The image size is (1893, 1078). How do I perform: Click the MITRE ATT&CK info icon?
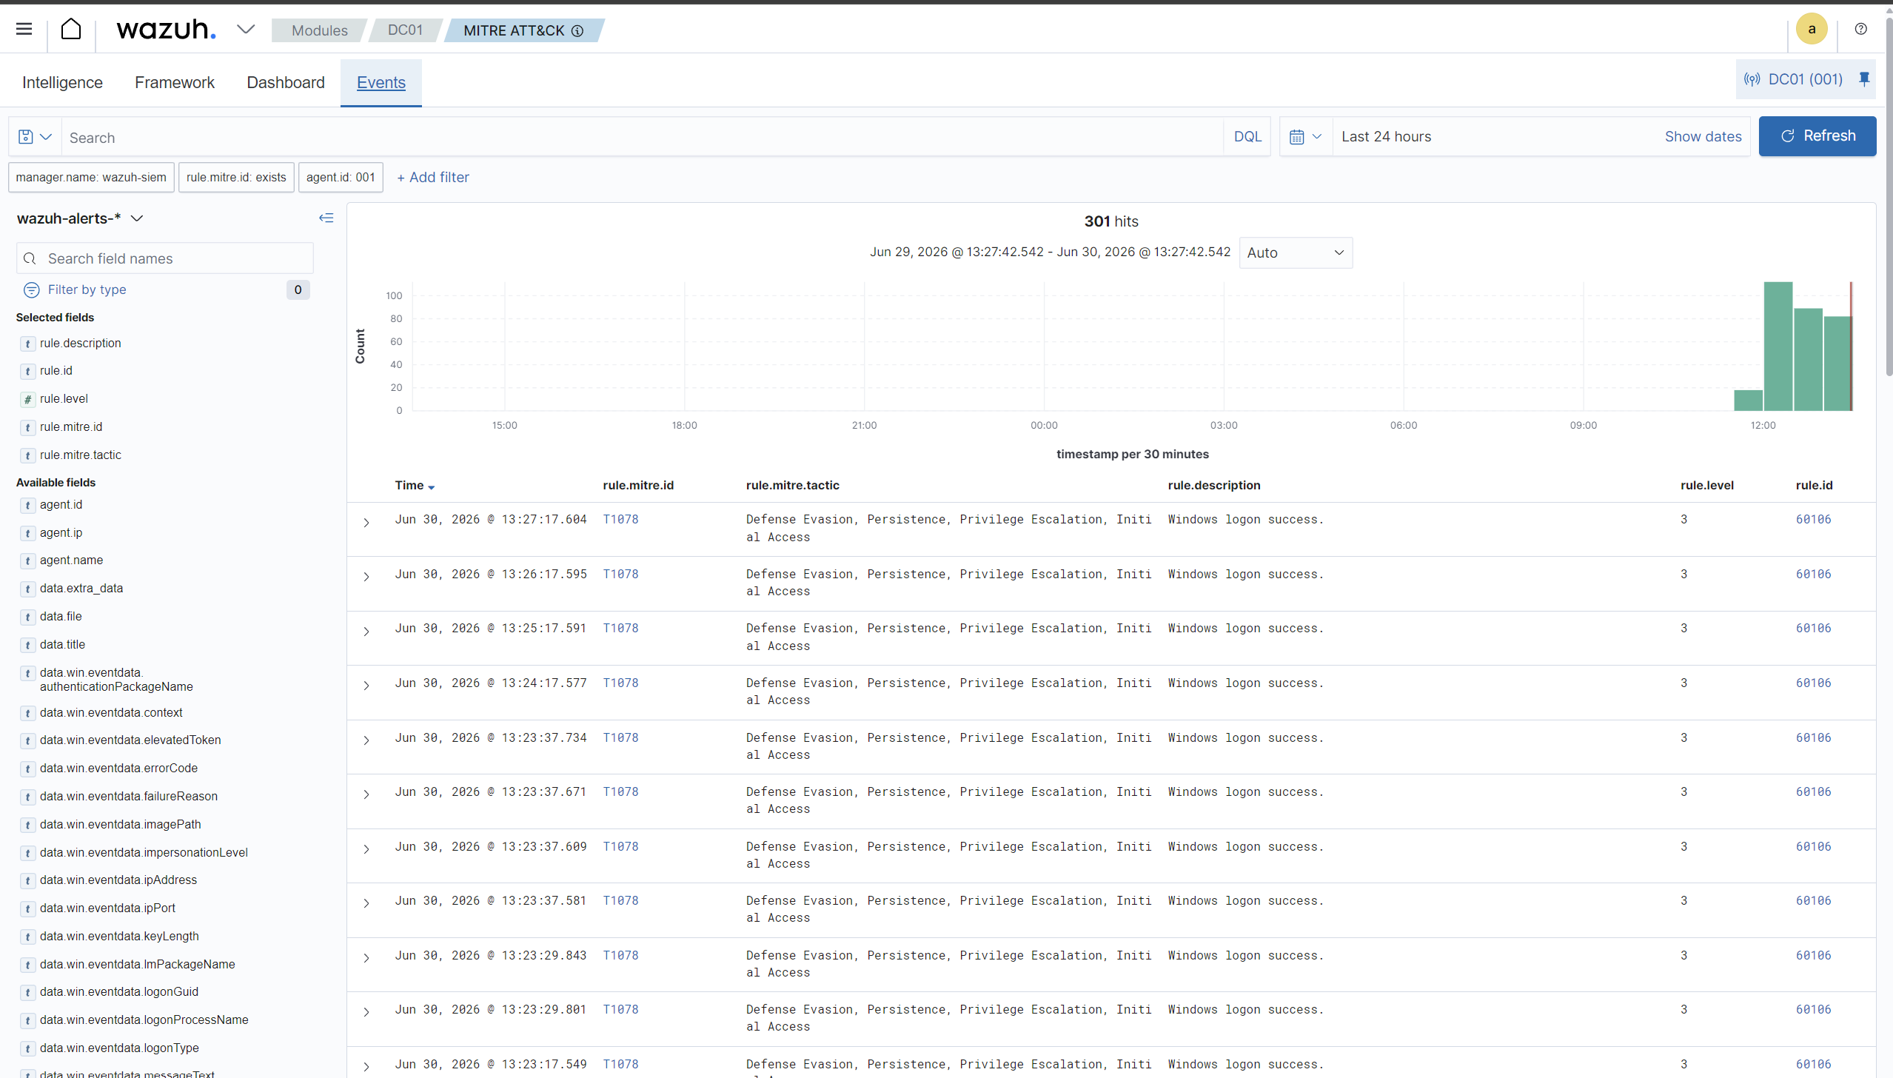coord(577,30)
